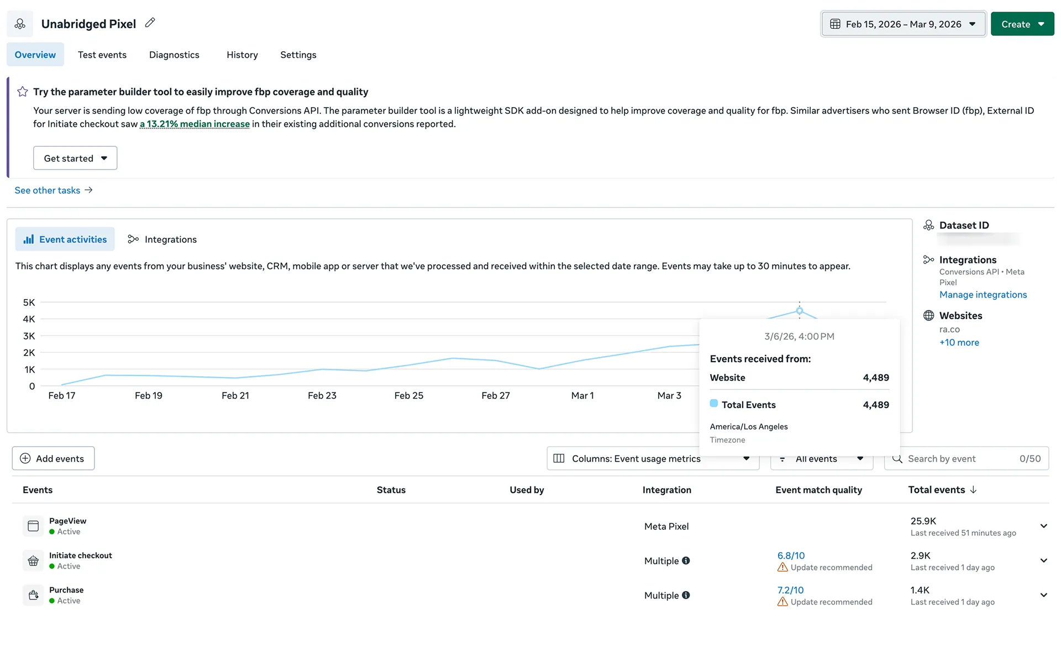Click the PageView event icon
The height and width of the screenshot is (652, 1061).
click(33, 526)
